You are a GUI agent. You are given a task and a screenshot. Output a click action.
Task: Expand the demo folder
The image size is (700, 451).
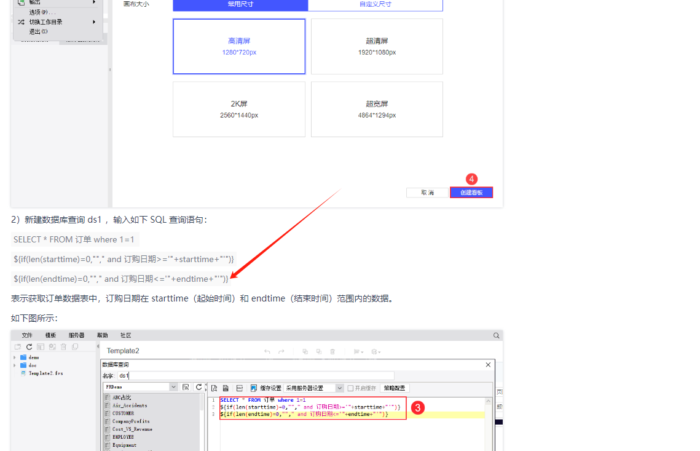tap(15, 357)
